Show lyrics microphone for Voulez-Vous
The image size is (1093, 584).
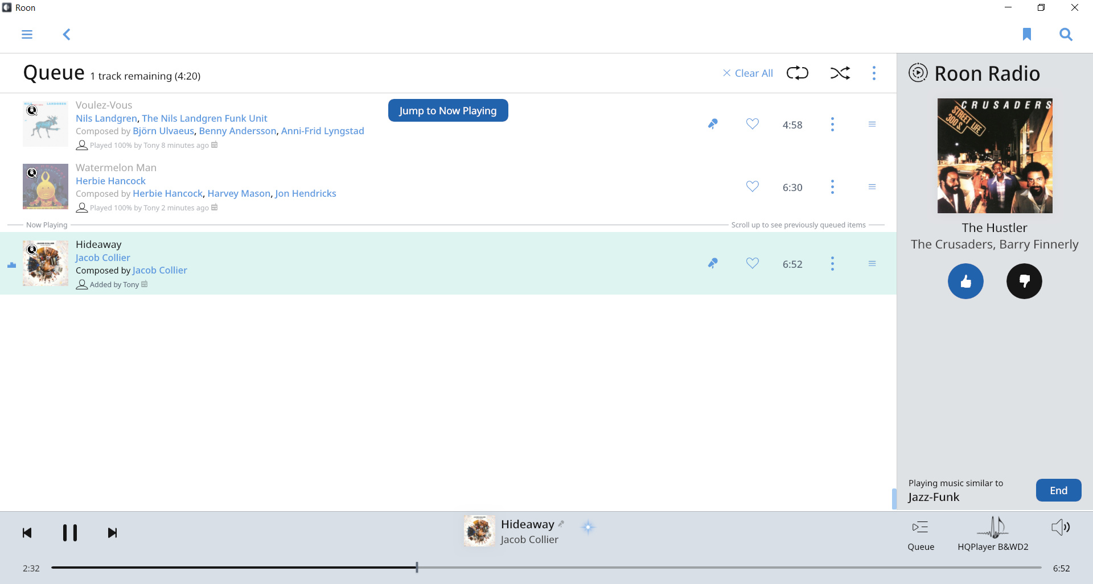pos(712,124)
